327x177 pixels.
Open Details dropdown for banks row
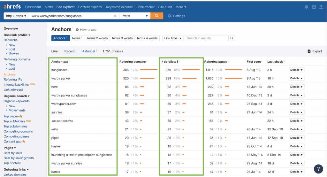(297, 172)
